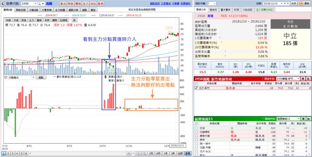Viewport: 312px width, 157px height.
Task: Switch to the 分點K線 tab
Action: pos(33,10)
